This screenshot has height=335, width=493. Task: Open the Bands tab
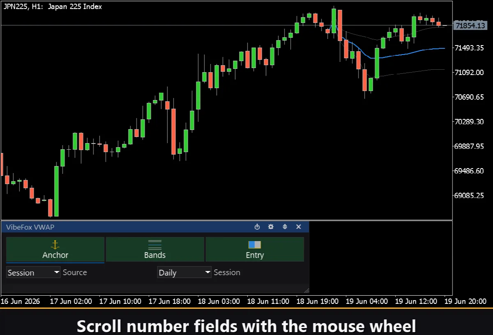pos(155,249)
